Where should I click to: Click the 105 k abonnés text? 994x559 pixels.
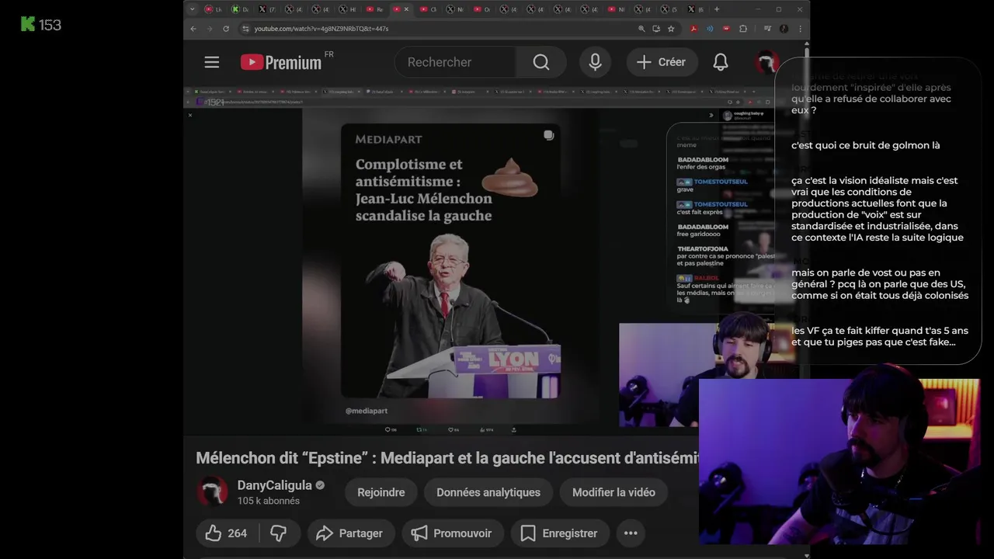pos(268,502)
